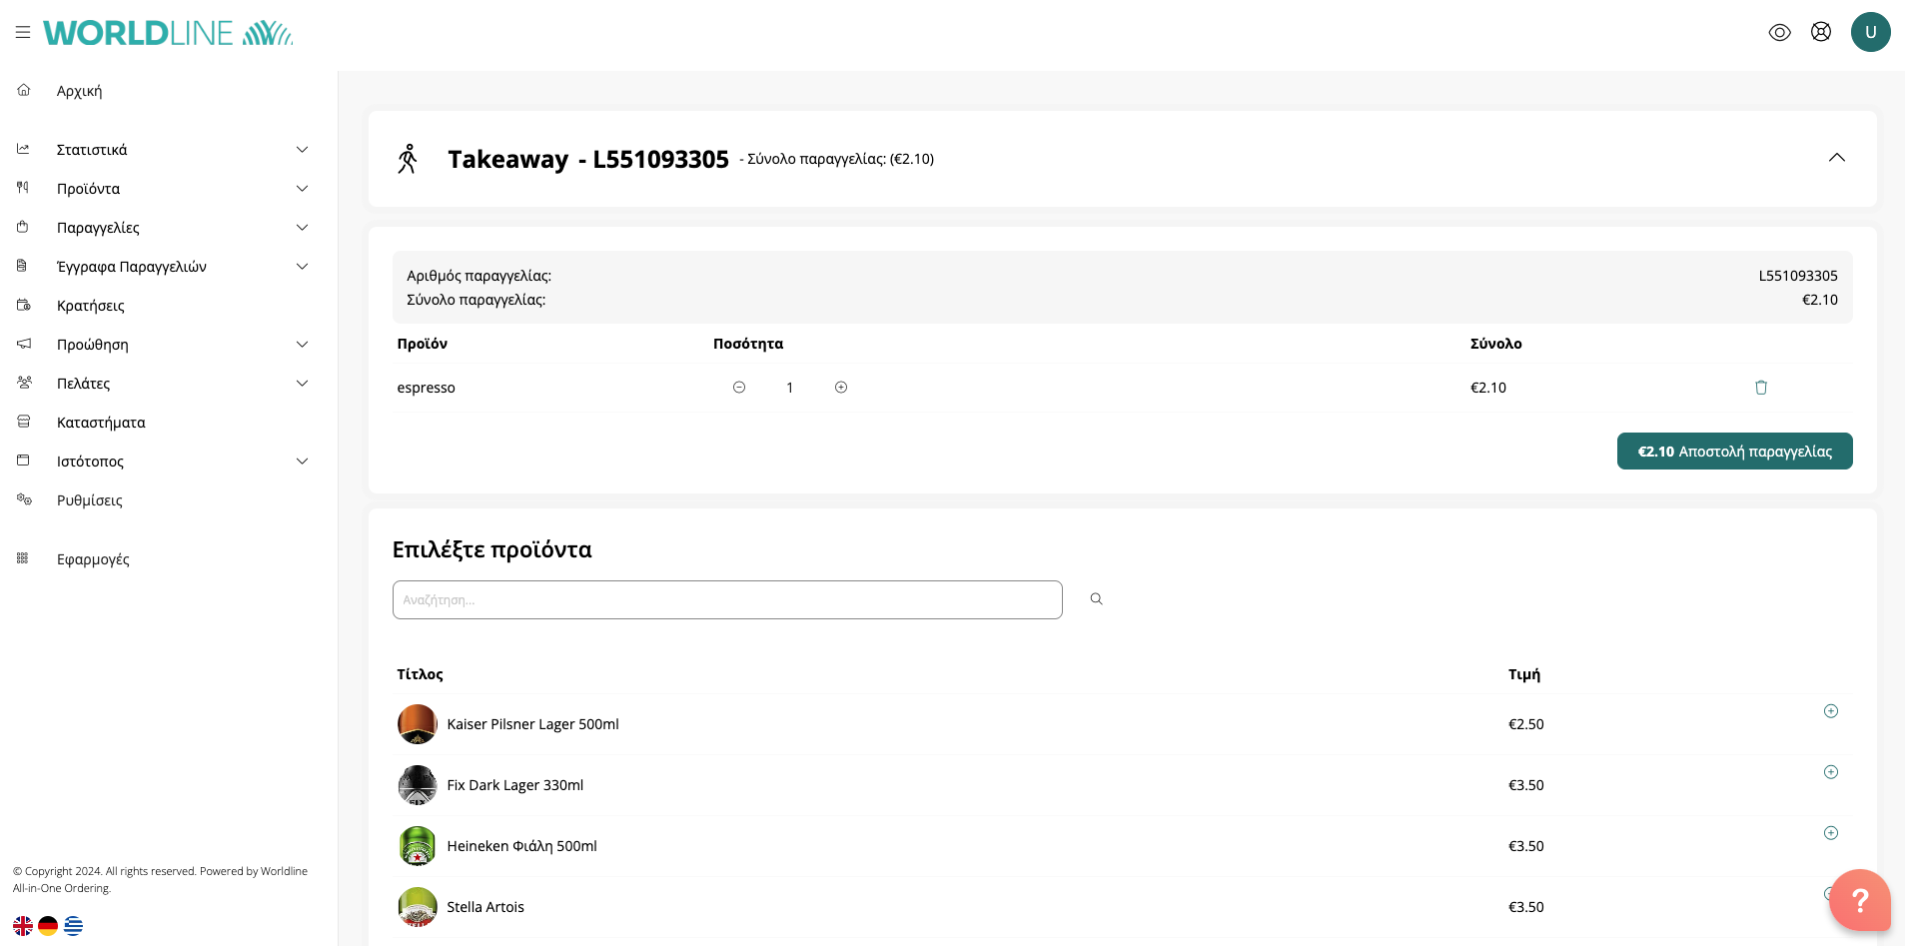
Task: Click the hamburger menu icon
Action: 23,33
